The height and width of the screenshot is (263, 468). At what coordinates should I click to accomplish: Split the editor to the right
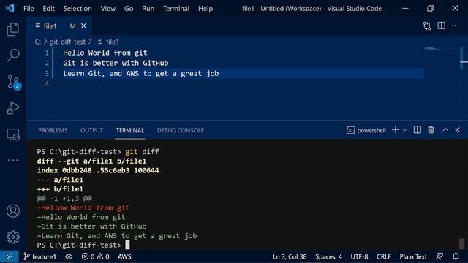tap(441, 26)
